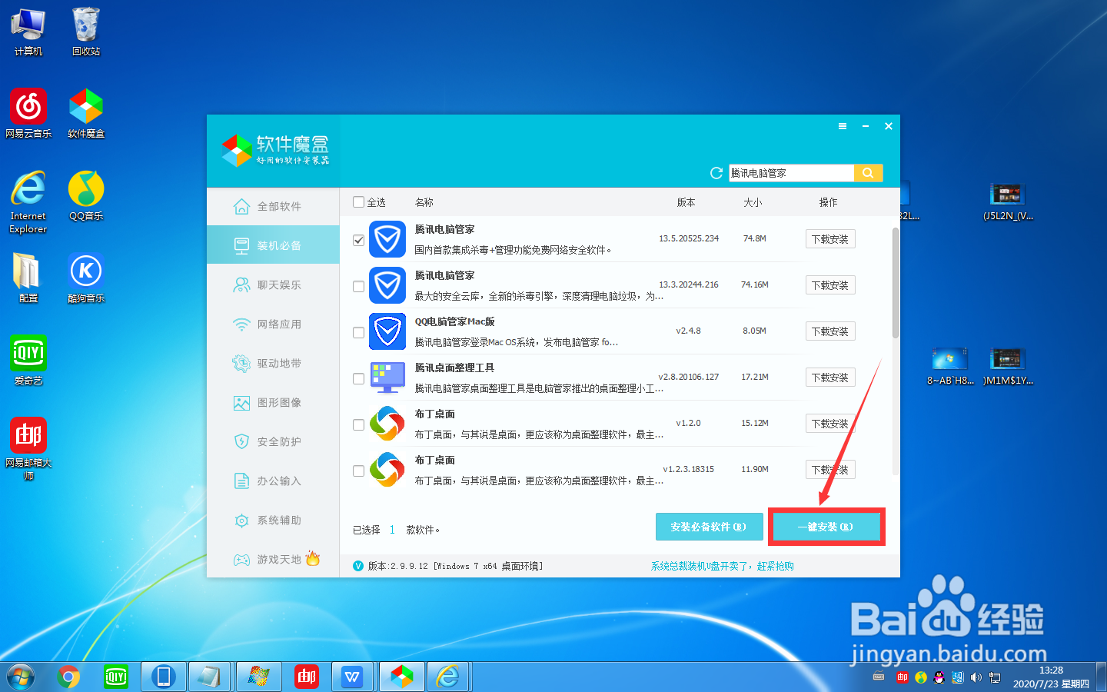Image resolution: width=1107 pixels, height=692 pixels.
Task: Select the 8~AB`H8 desktop thumbnail file
Action: (950, 366)
